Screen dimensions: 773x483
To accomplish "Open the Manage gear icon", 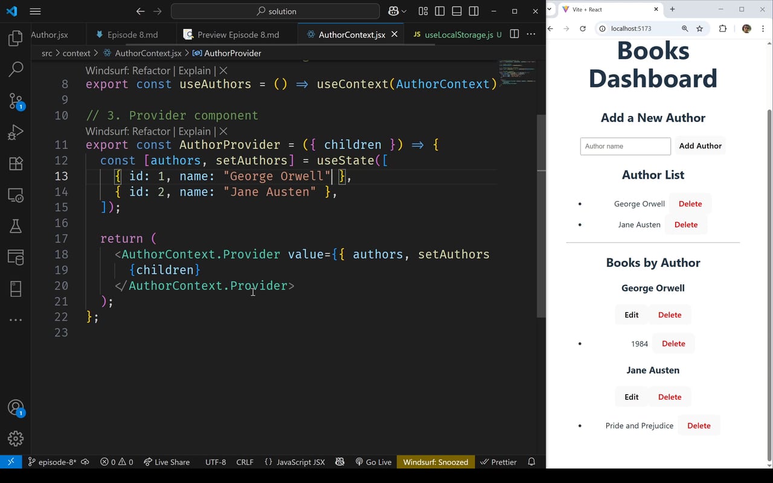I will click(16, 439).
